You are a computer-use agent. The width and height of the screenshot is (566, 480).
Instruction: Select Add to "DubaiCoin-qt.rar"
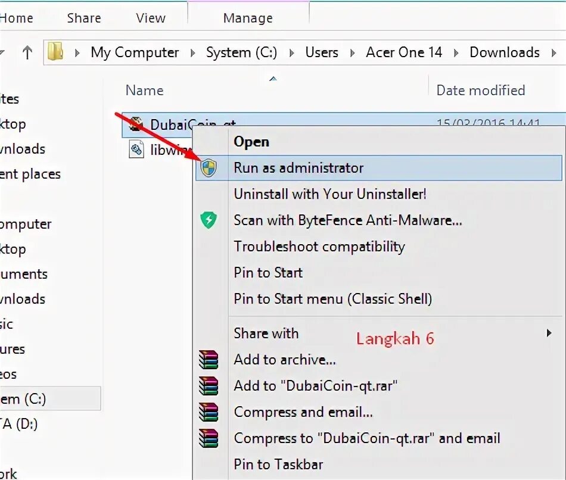pos(378,386)
